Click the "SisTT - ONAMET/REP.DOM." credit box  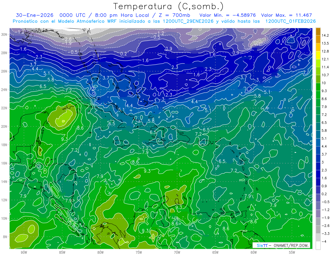[281, 245]
